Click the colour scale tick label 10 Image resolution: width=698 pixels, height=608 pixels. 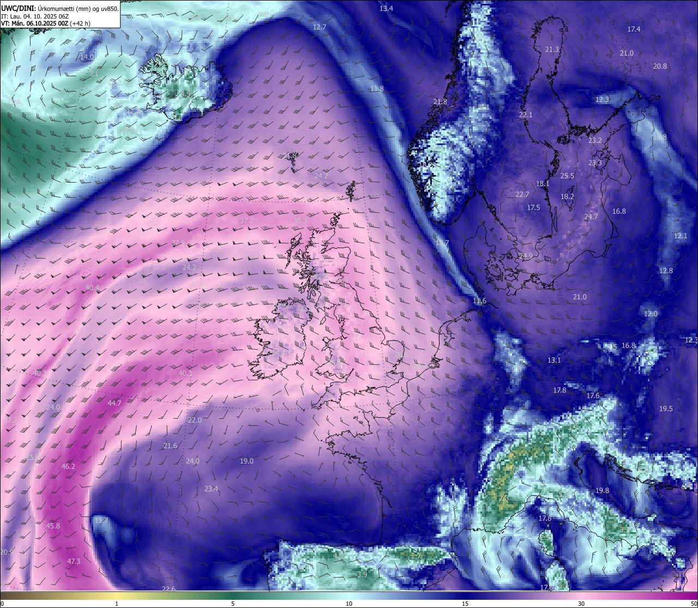click(x=349, y=604)
